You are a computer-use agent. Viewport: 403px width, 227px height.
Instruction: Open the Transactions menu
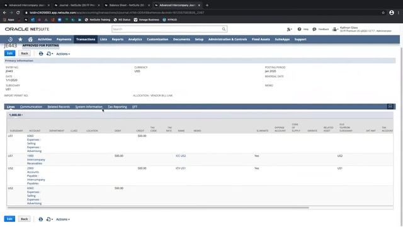(86, 39)
